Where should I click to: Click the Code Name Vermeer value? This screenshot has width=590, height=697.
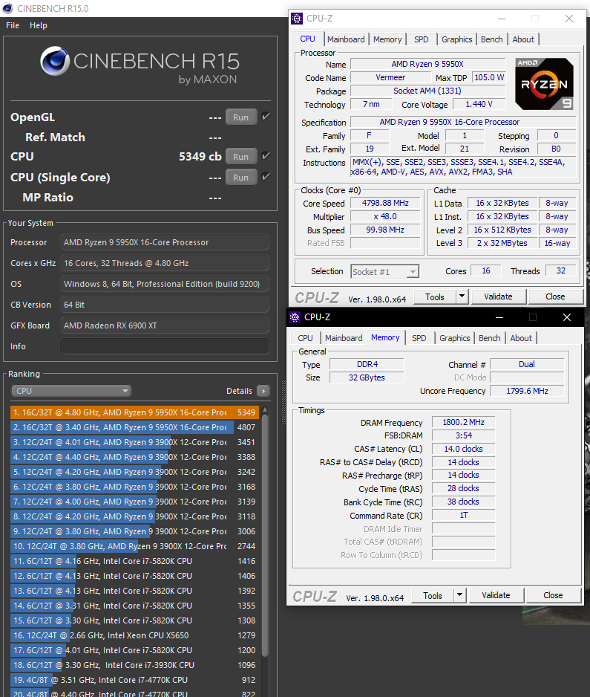click(x=390, y=77)
